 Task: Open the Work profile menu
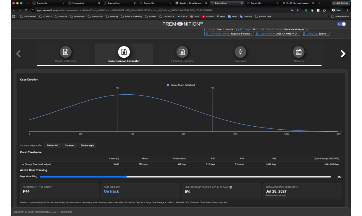pyautogui.click(x=337, y=10)
